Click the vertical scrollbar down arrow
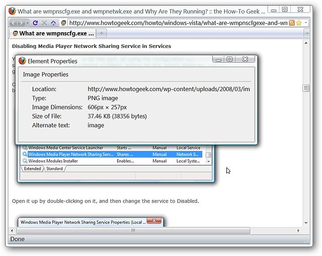This screenshot has width=322, height=256. point(306,223)
